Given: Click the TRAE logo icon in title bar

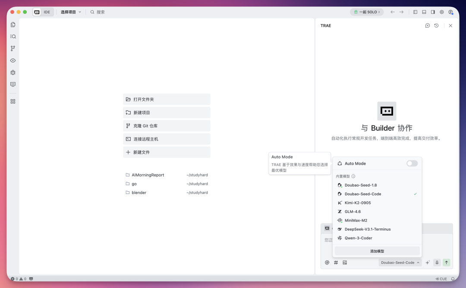Looking at the screenshot, I should (x=37, y=12).
